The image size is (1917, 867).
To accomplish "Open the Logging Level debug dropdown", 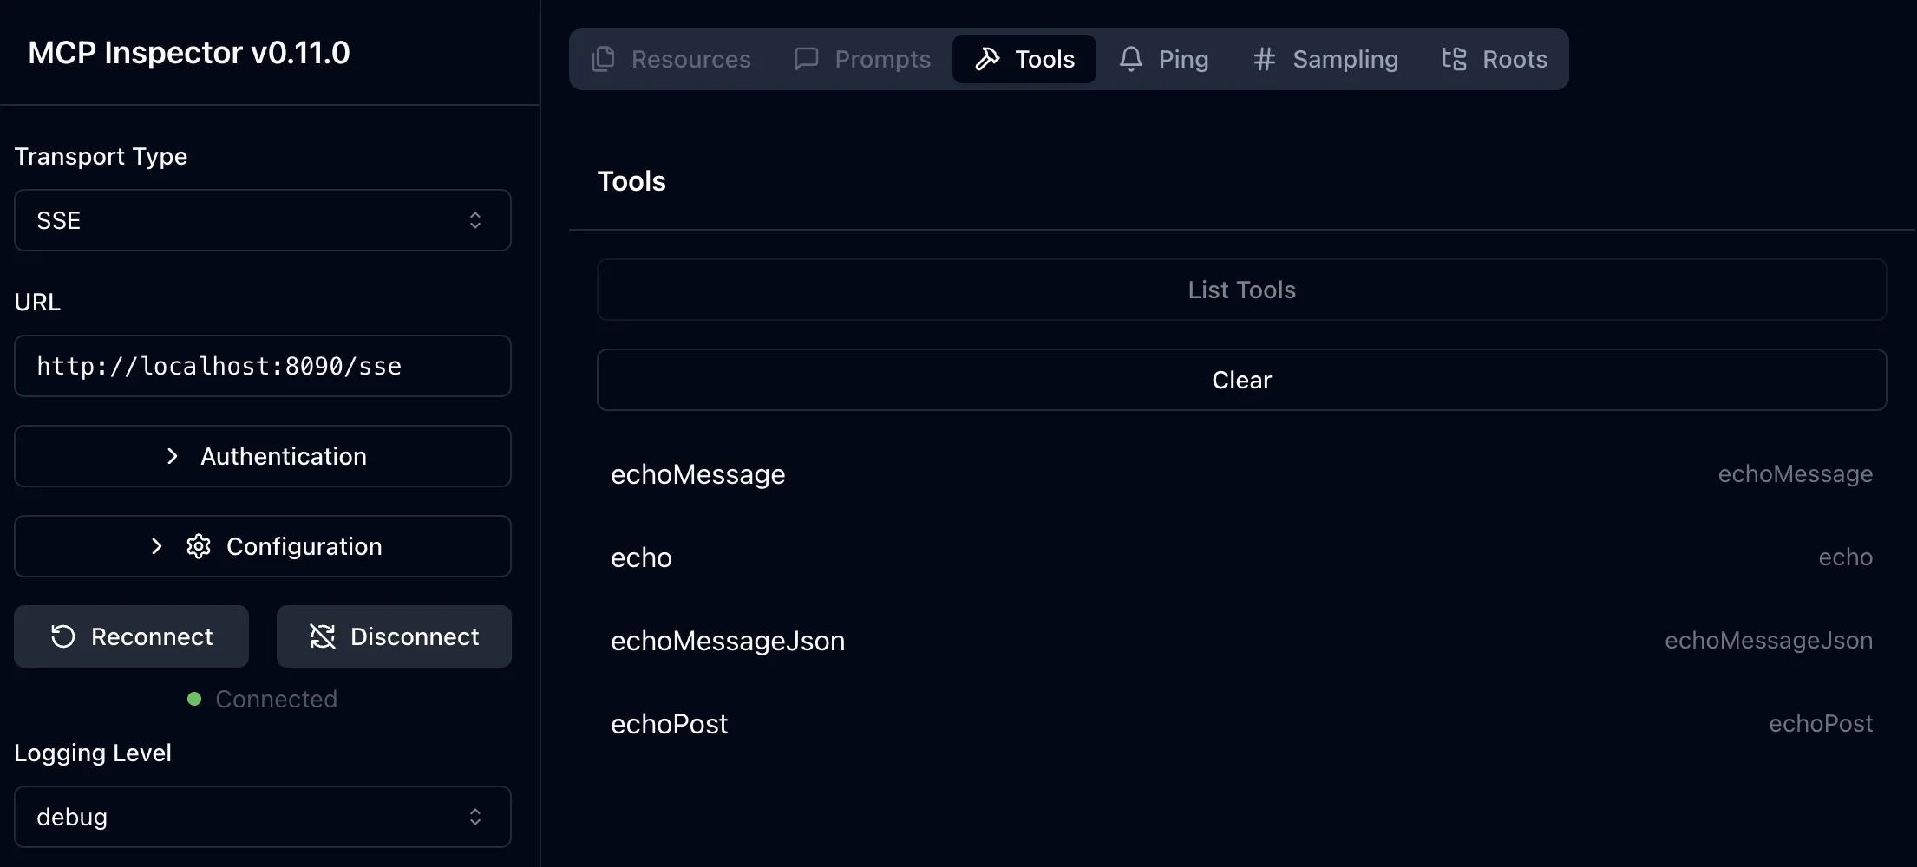I will pos(262,817).
